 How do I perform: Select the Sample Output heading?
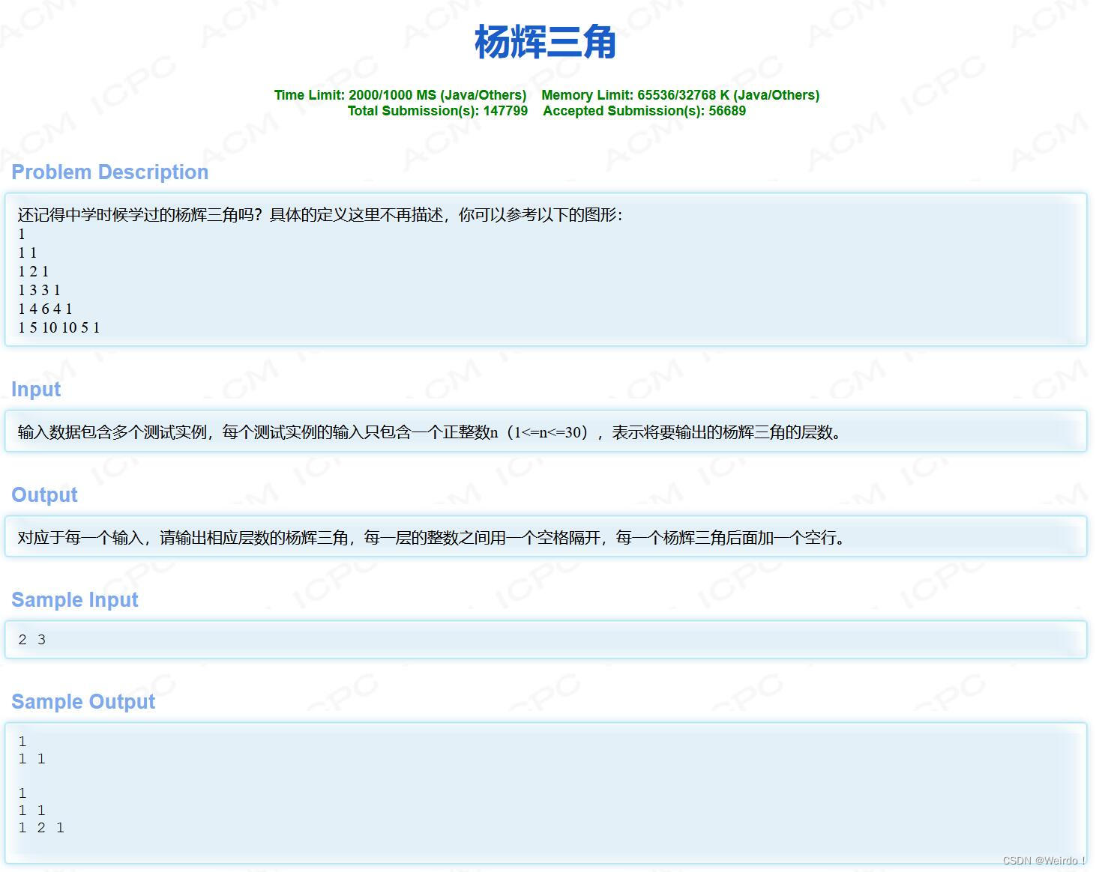(x=82, y=701)
